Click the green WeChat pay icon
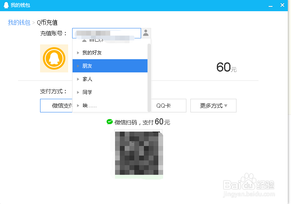The width and height of the screenshot is (291, 204). (109, 122)
